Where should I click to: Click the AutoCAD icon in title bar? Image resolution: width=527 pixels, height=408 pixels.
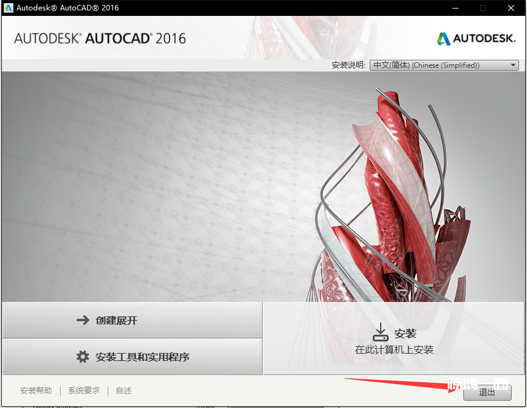click(x=9, y=8)
